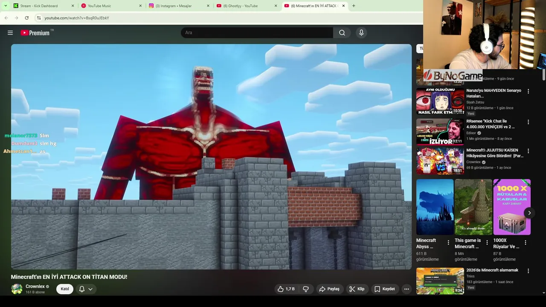Click the search magnifier button
546x307 pixels.
coord(342,33)
